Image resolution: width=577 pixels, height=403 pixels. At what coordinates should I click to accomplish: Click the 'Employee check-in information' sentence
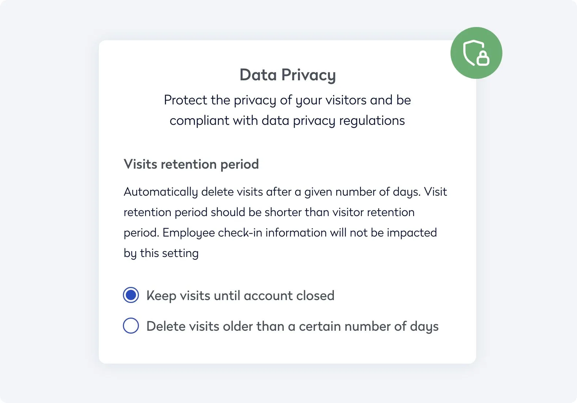coord(244,233)
